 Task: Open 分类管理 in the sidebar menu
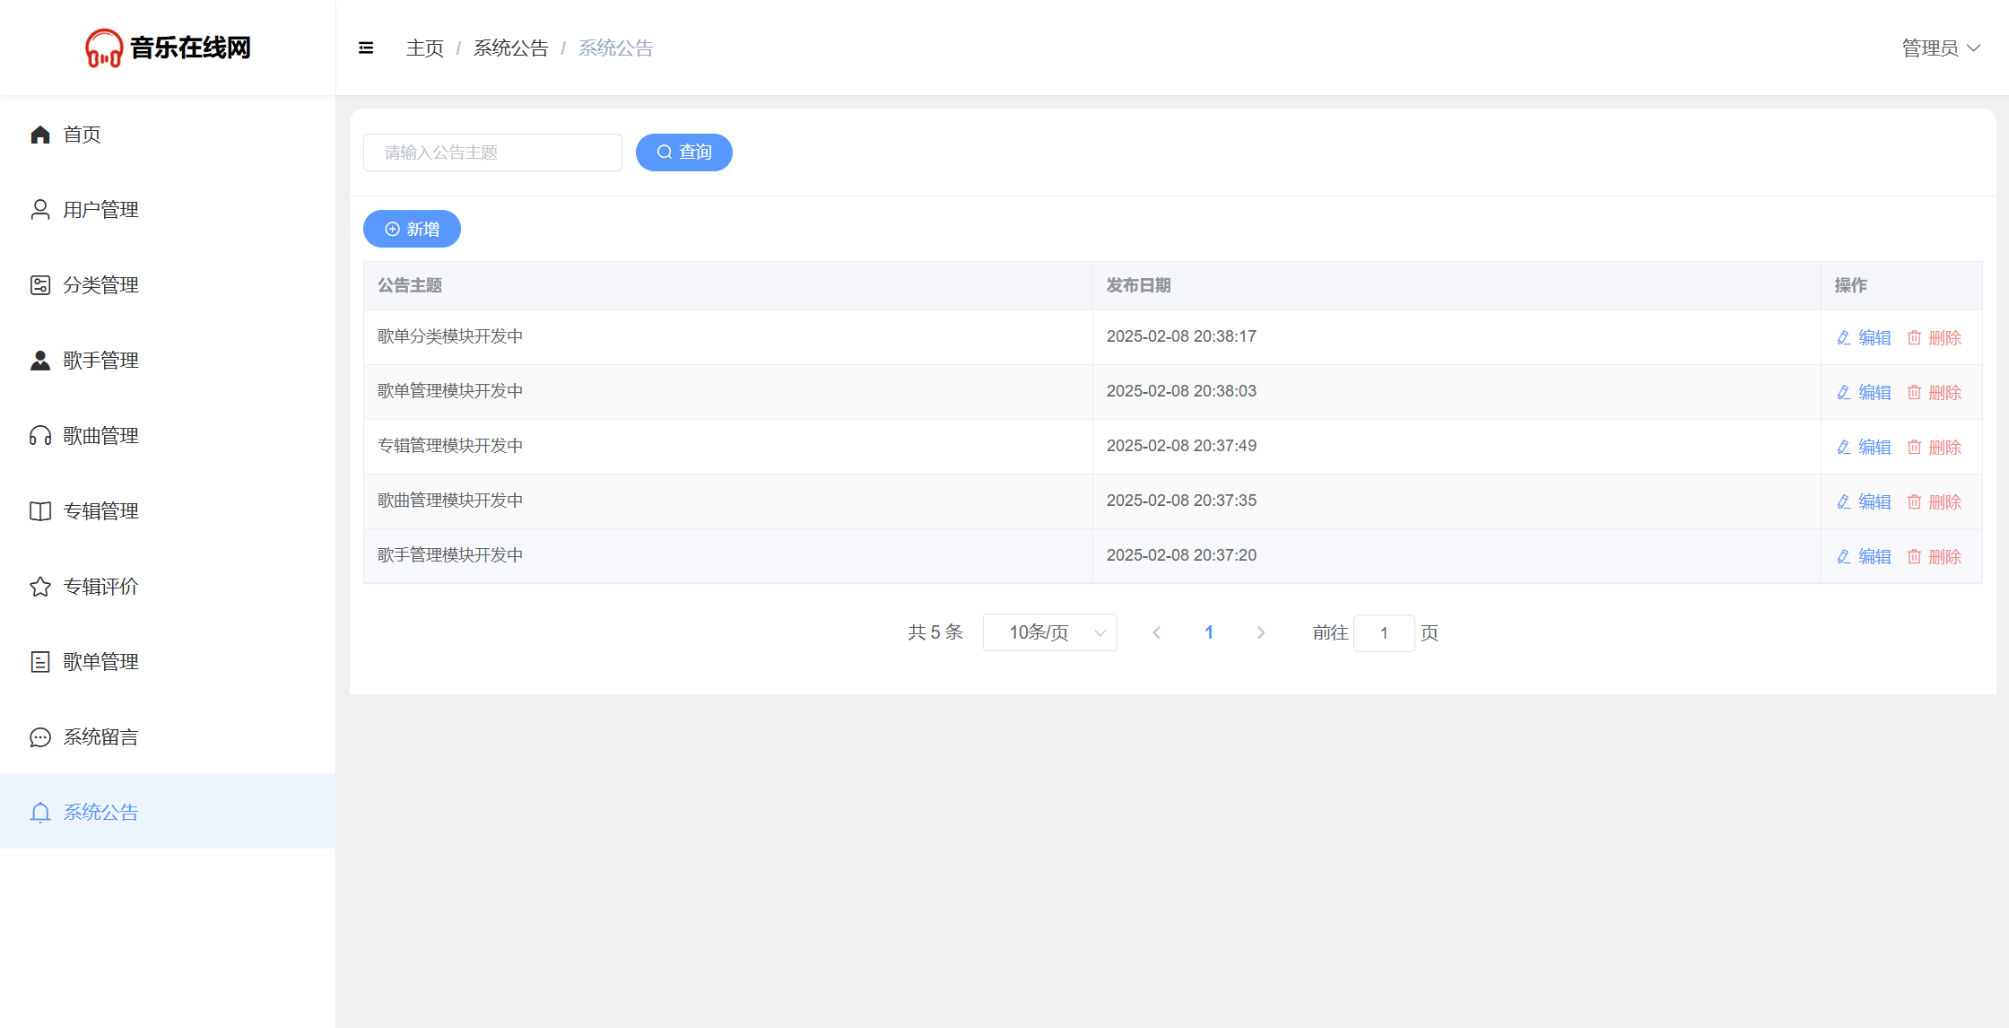[x=100, y=285]
